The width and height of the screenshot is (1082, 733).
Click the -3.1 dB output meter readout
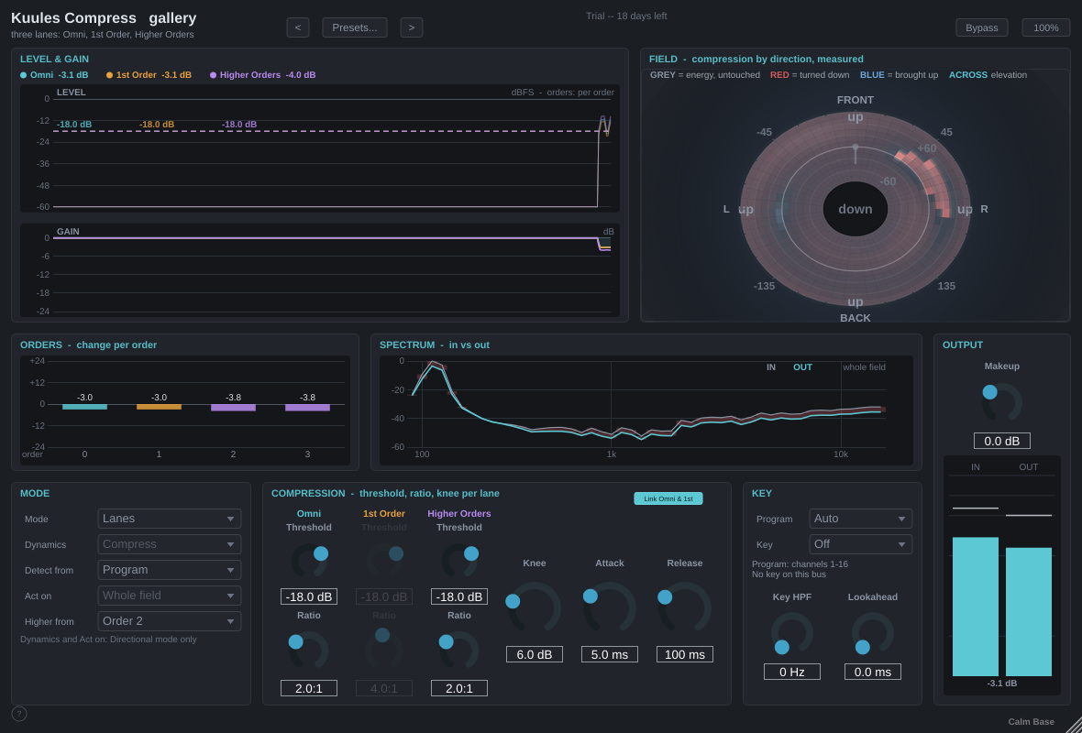pos(1001,684)
